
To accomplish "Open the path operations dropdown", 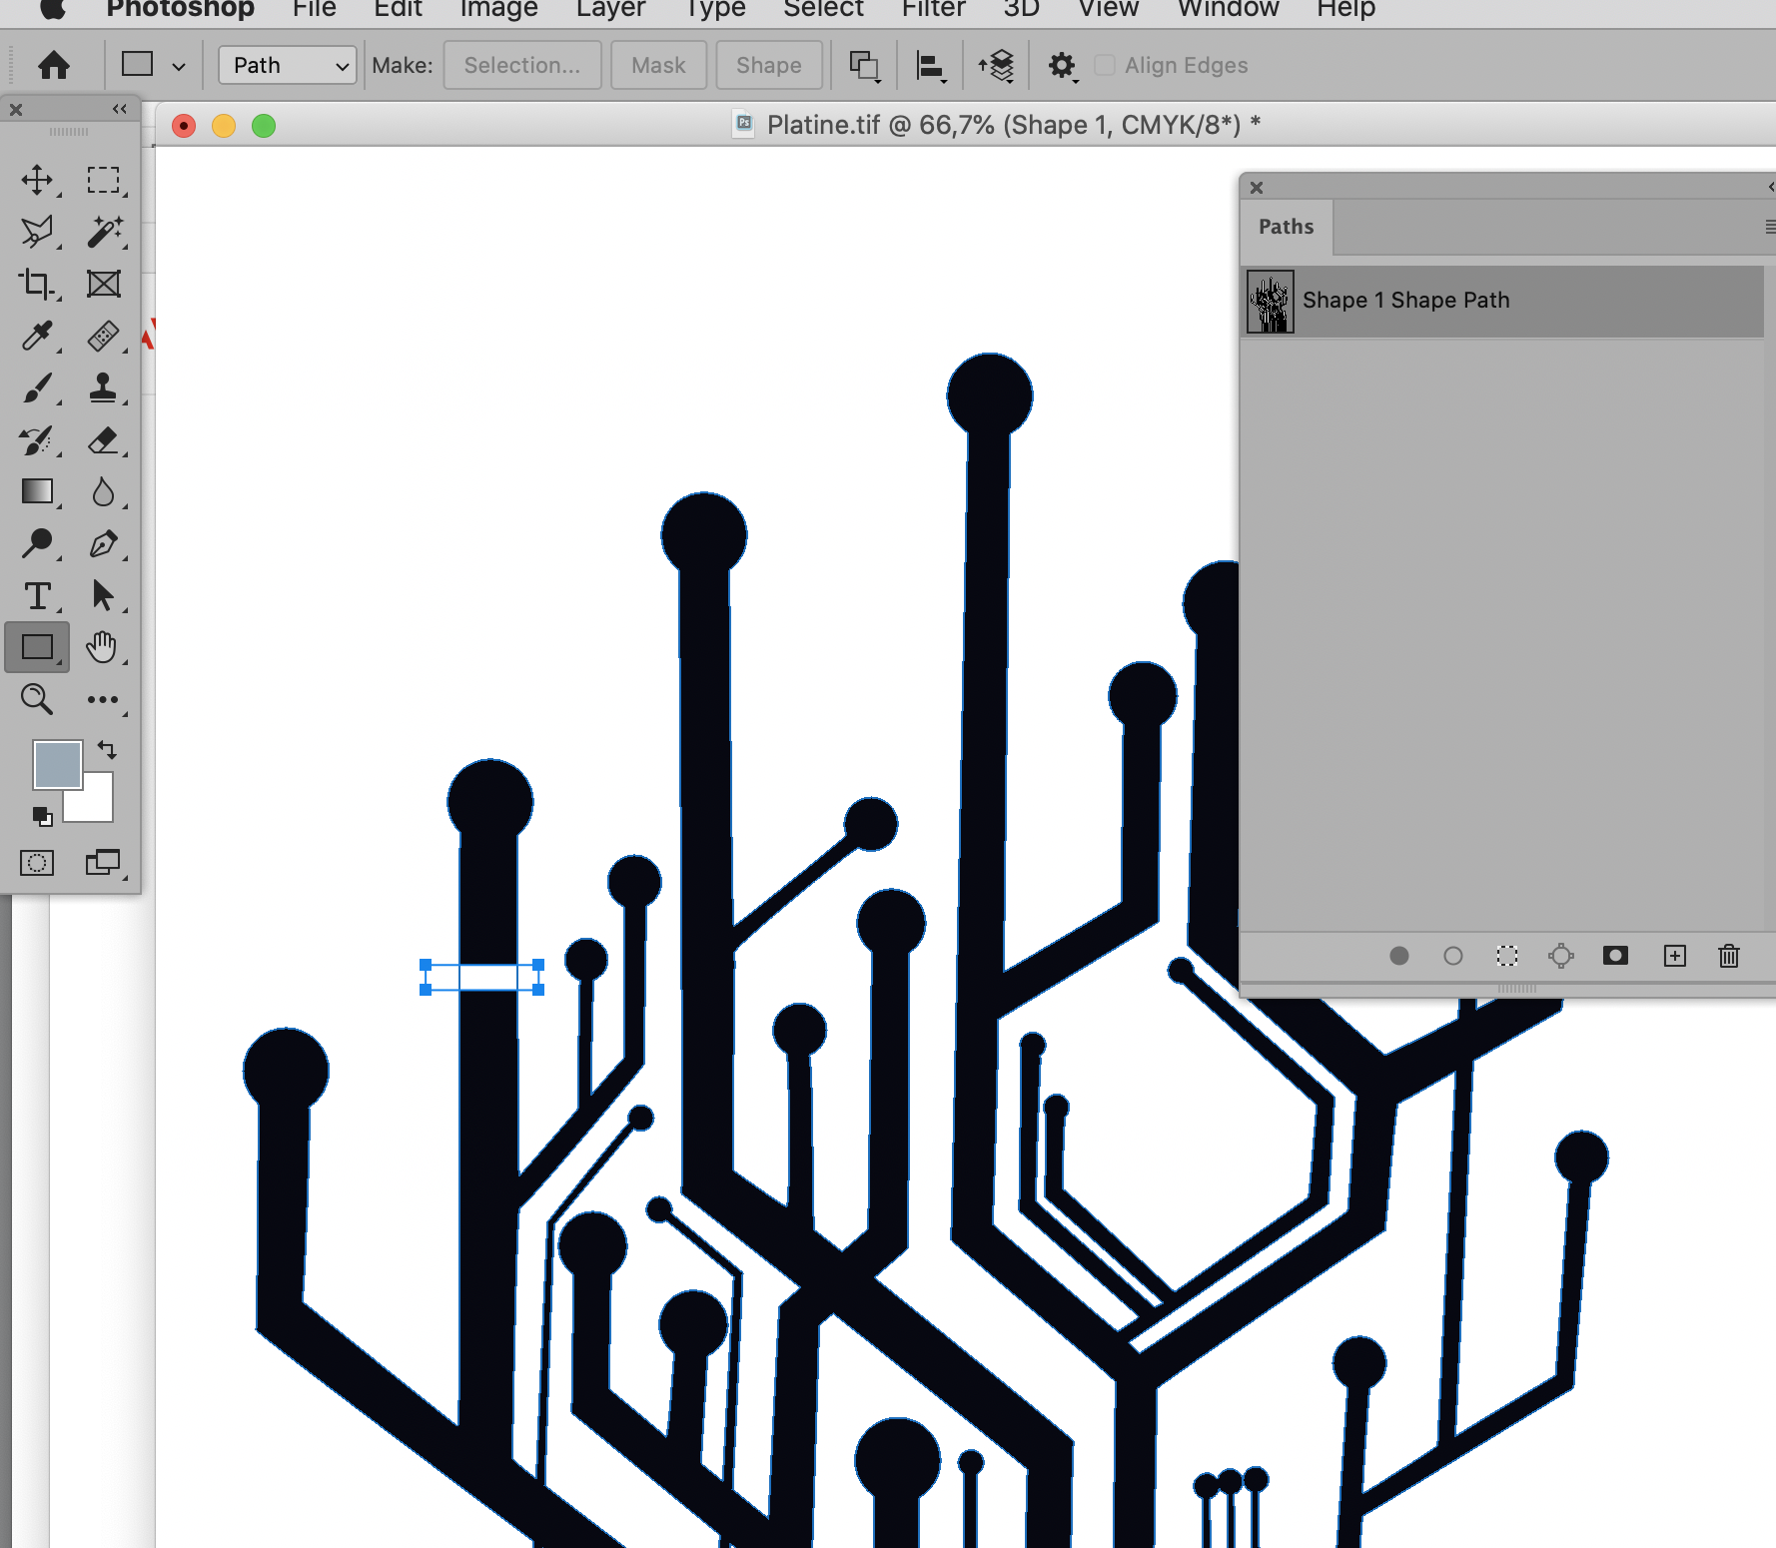I will click(x=864, y=65).
